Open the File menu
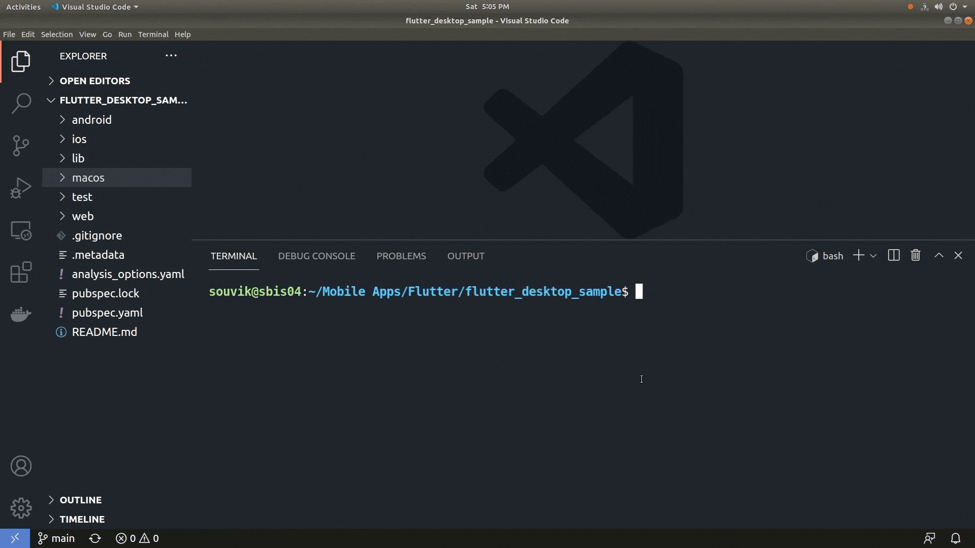Image resolution: width=975 pixels, height=548 pixels. [9, 35]
